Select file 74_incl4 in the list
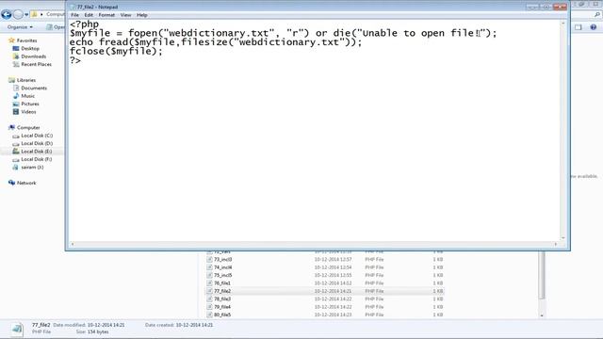 [222, 267]
